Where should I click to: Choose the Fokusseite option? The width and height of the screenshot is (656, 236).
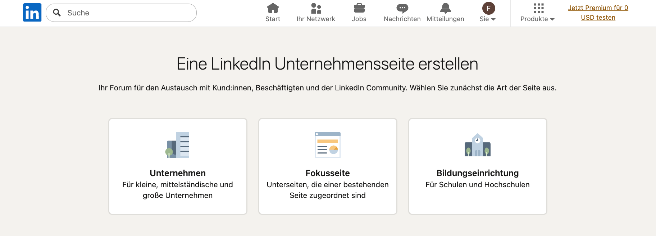point(327,166)
